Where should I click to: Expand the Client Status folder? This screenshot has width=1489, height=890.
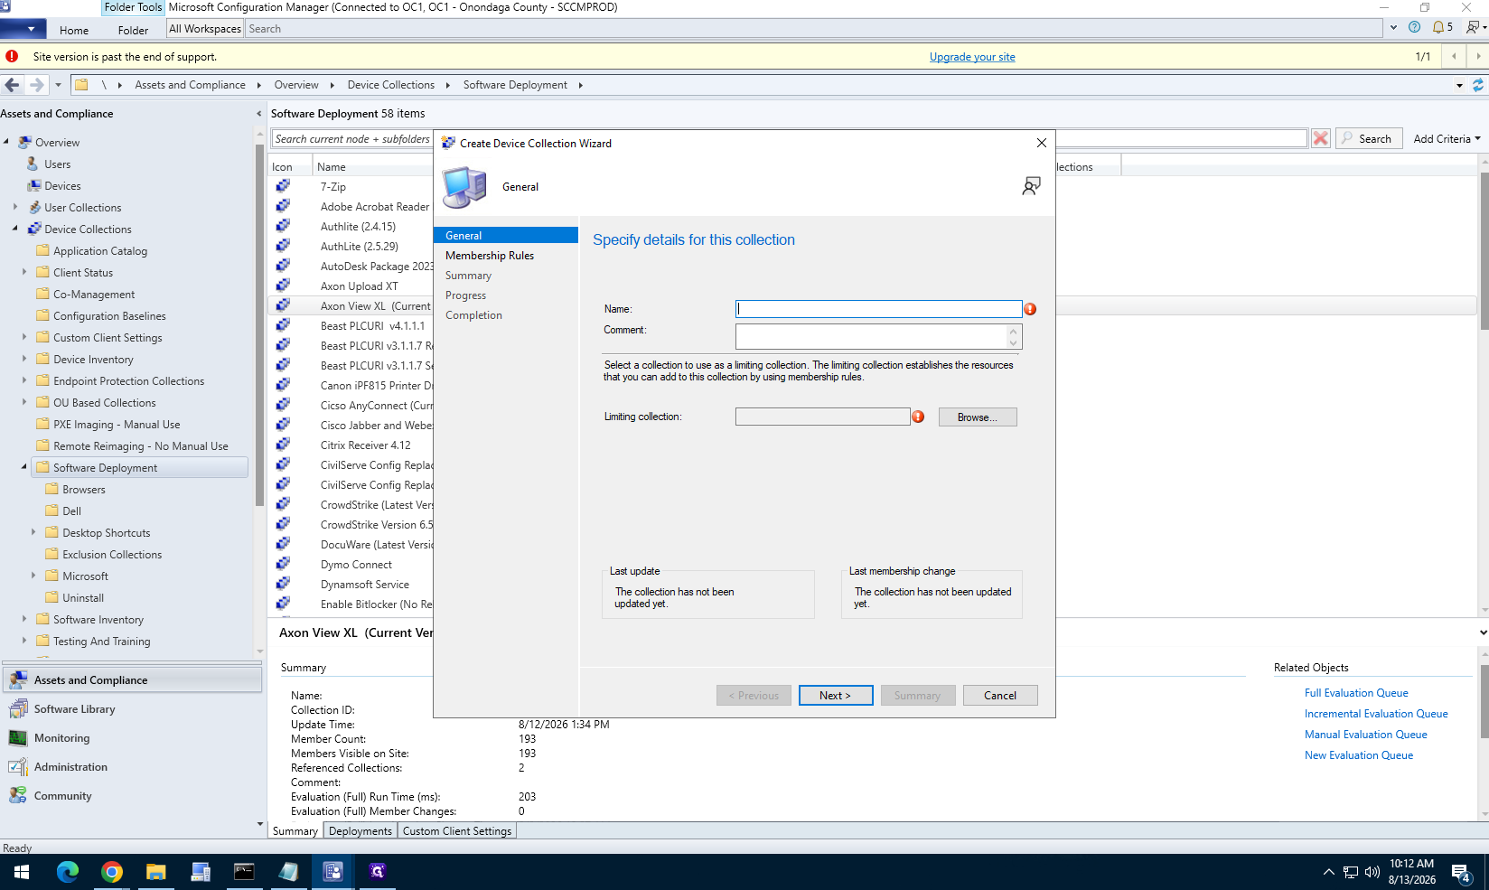click(x=24, y=272)
